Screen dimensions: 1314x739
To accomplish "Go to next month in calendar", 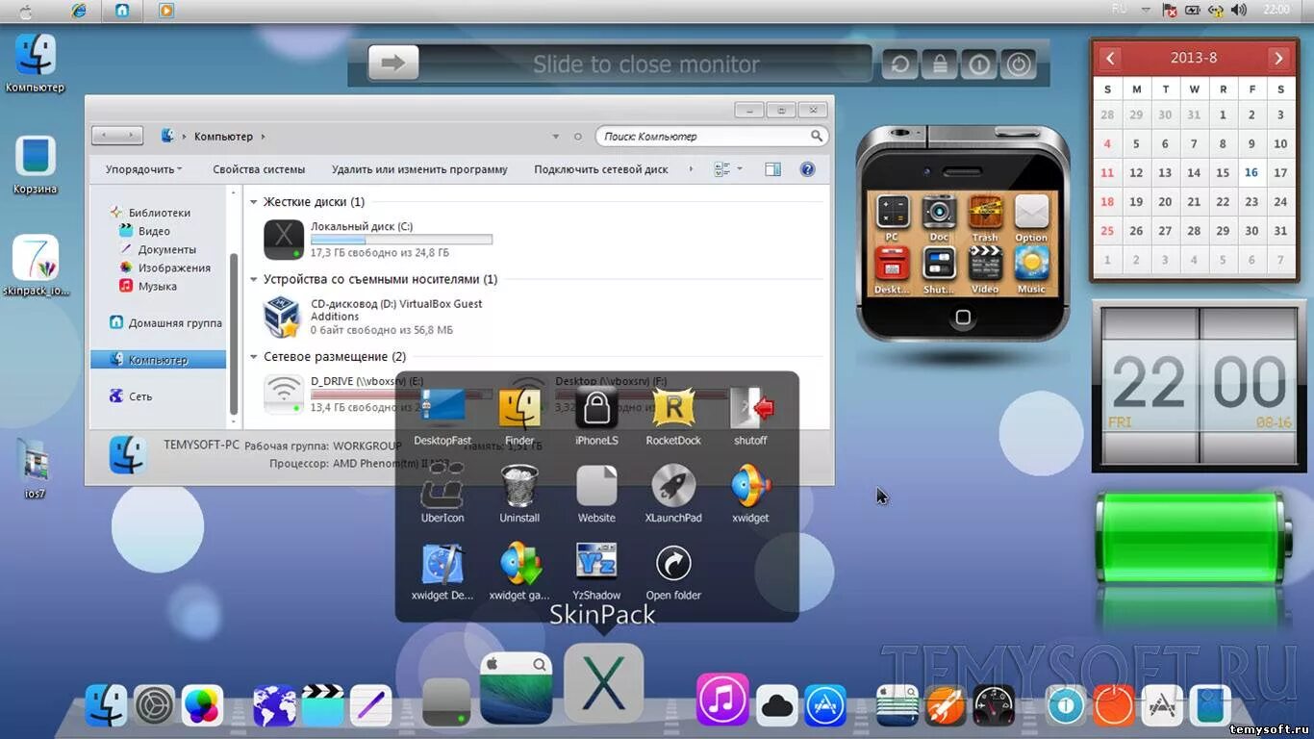I will [1278, 58].
